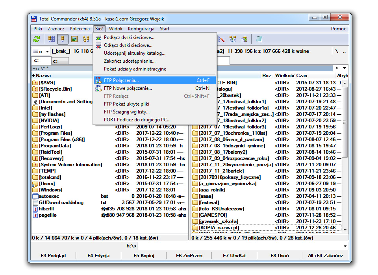Click the F3 Podgląd button
This screenshot has height=275, width=378.
point(53,255)
